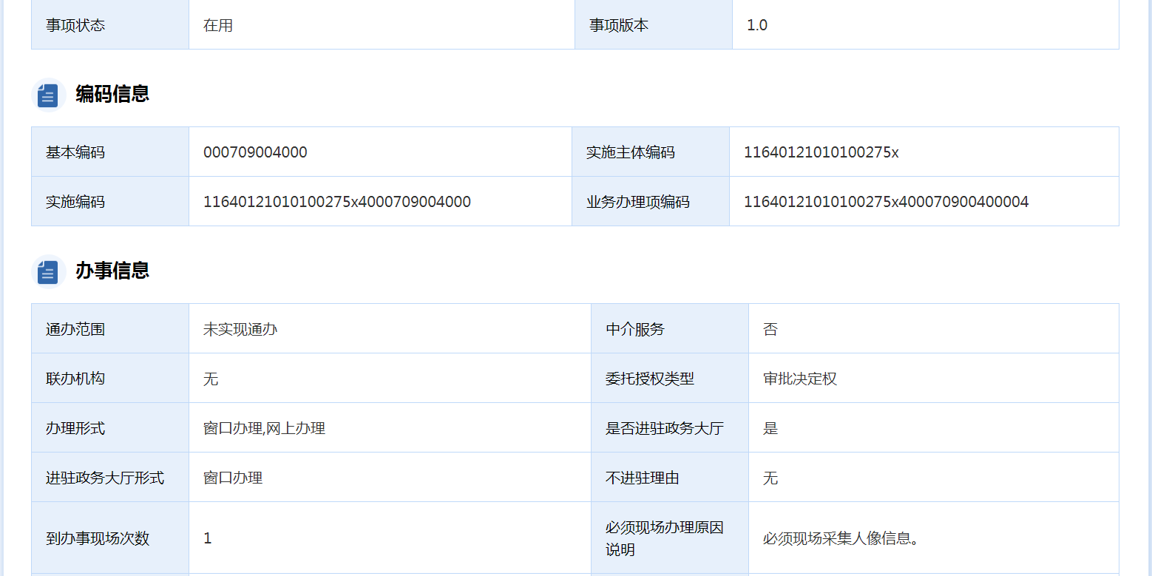Image resolution: width=1152 pixels, height=576 pixels.
Task: Click the 编码信息 section heading
Action: point(112,94)
